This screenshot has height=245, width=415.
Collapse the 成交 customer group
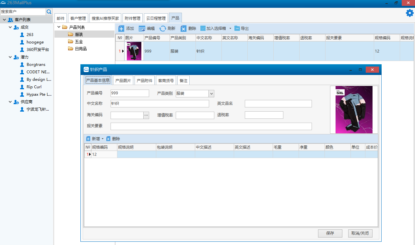pyautogui.click(x=10, y=27)
